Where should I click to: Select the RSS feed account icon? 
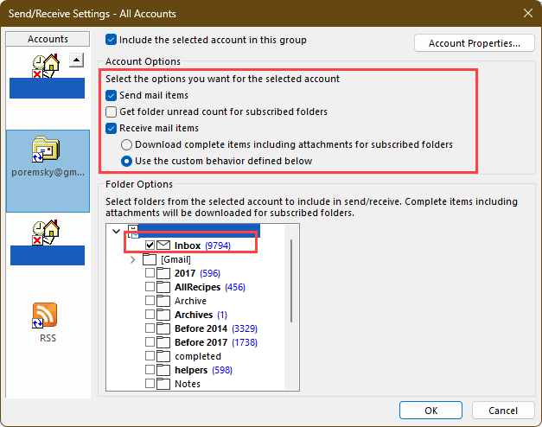(45, 315)
